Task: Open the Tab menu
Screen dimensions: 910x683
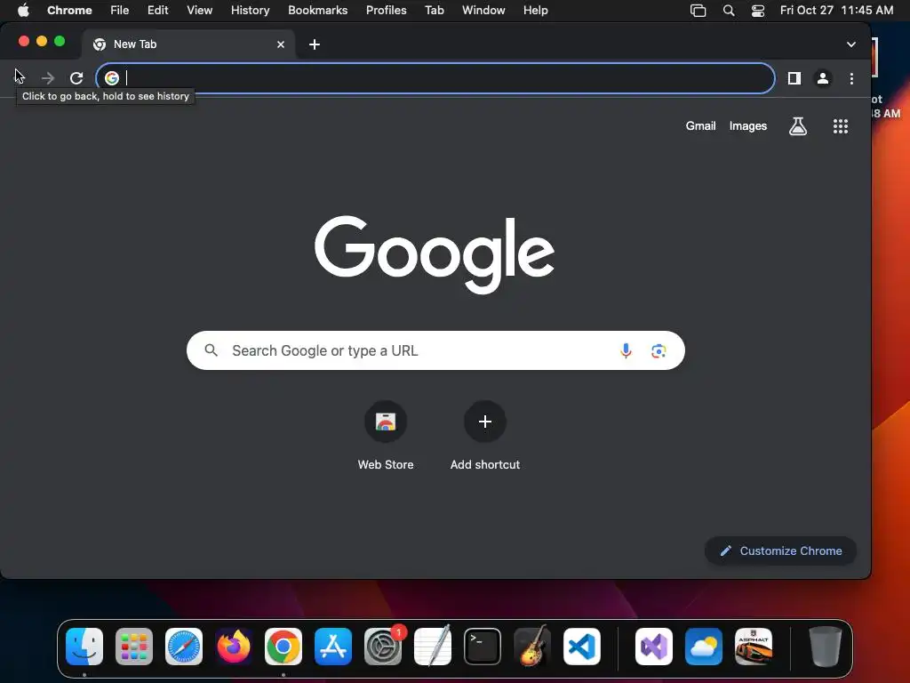Action: click(x=434, y=10)
